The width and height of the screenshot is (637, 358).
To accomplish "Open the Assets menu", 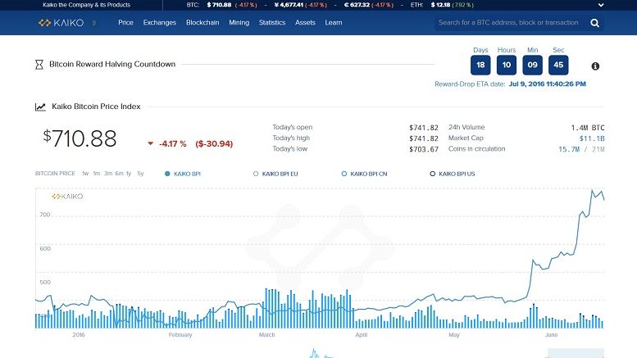I will pyautogui.click(x=305, y=23).
